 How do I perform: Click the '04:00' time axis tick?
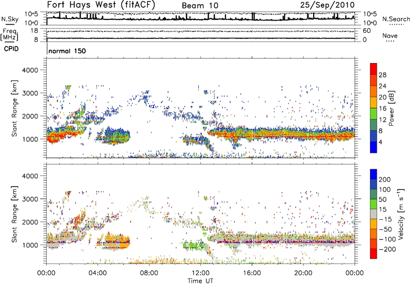(97, 273)
